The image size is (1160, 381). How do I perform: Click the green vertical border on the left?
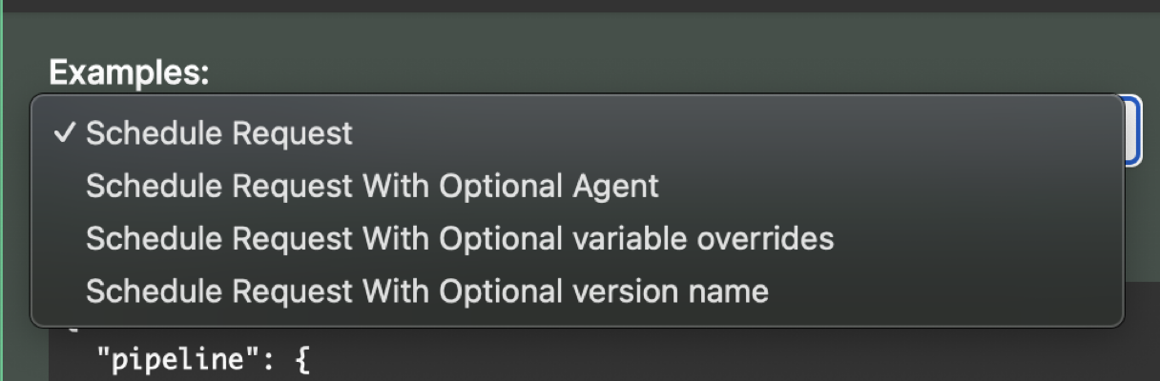click(x=2, y=190)
